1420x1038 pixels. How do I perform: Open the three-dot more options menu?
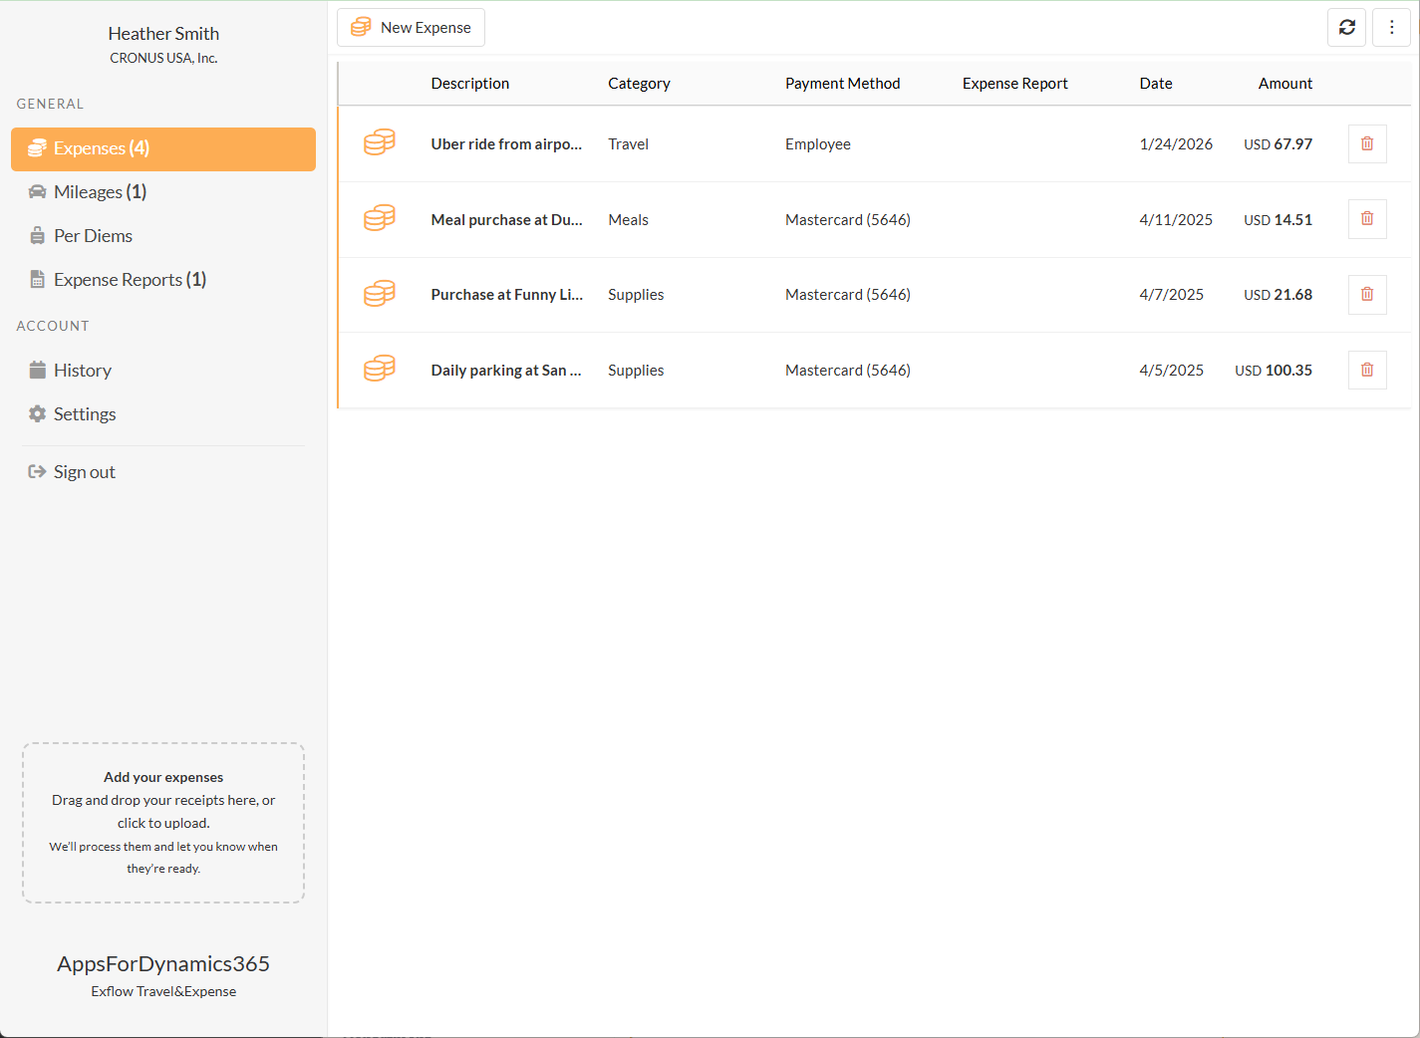pos(1391,28)
